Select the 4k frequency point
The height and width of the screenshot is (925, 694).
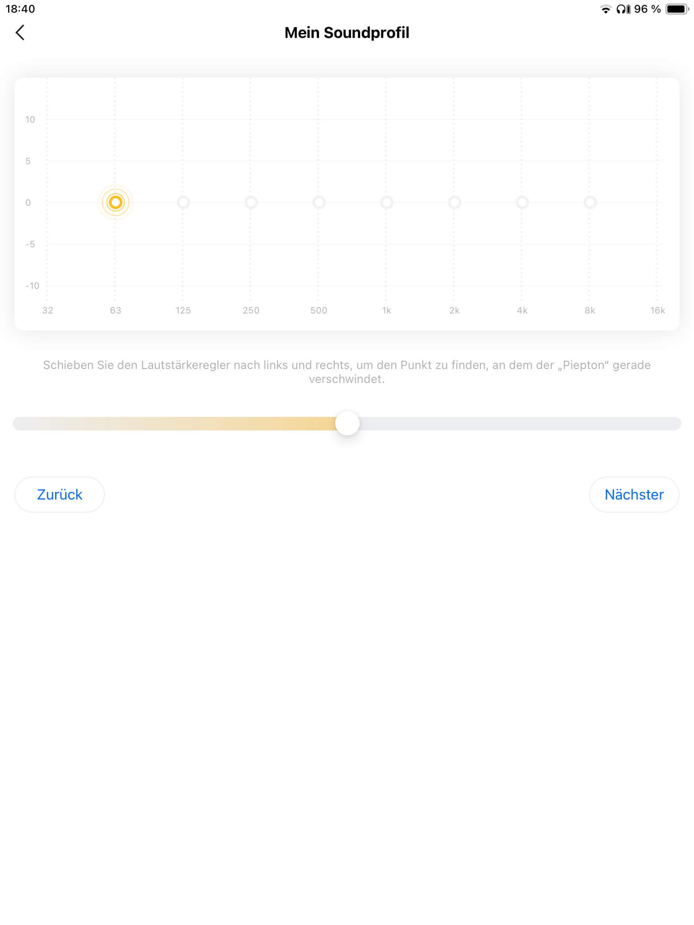[522, 202]
